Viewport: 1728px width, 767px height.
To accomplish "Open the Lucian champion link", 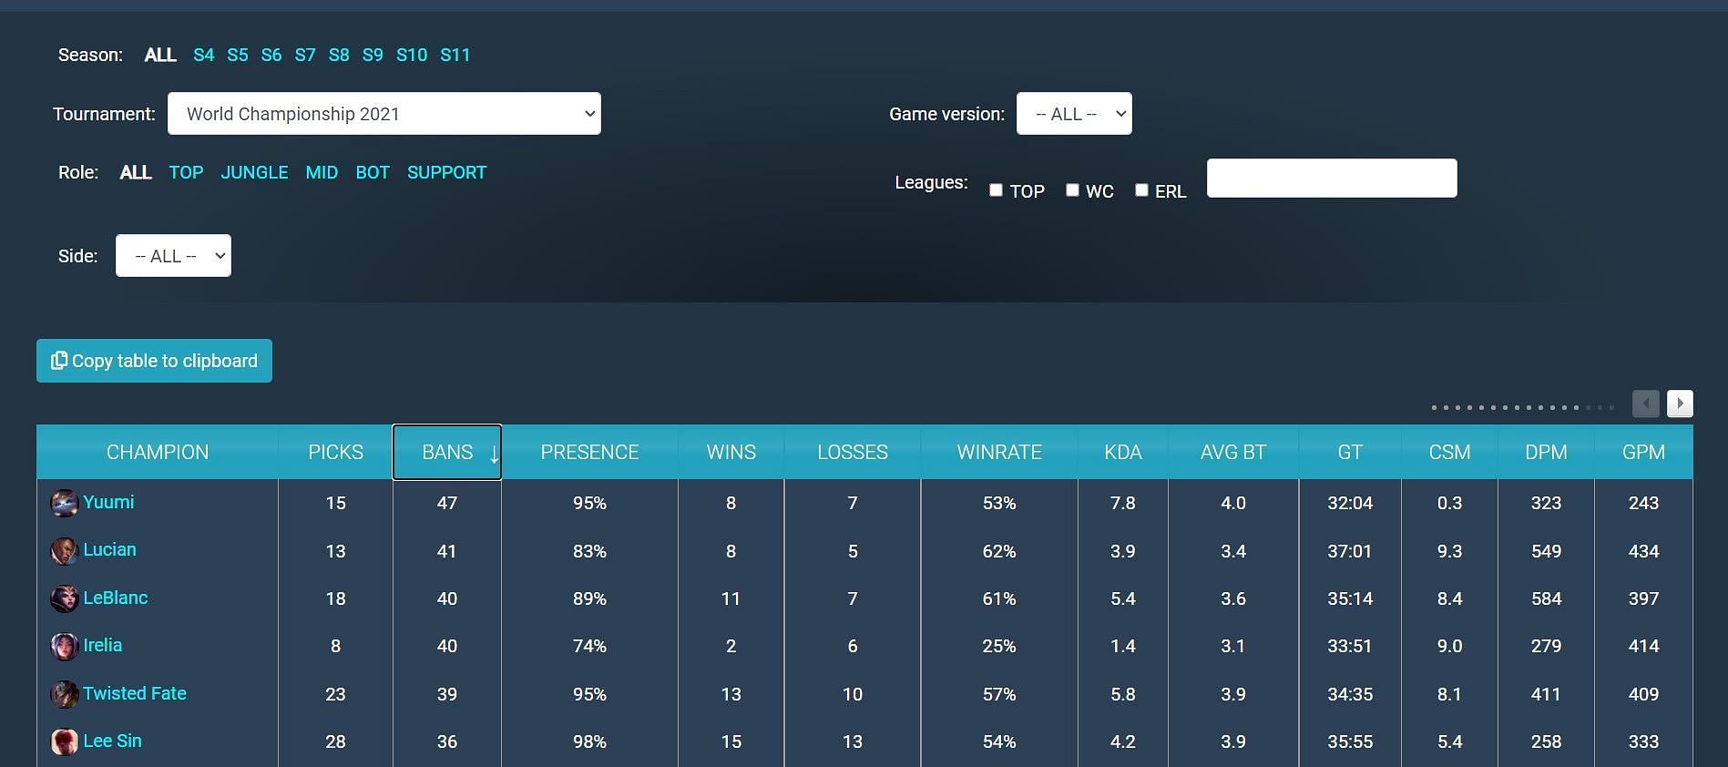I will point(109,549).
